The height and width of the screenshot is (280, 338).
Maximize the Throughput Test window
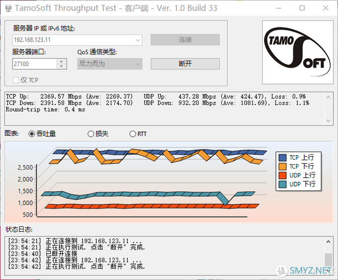302,8
